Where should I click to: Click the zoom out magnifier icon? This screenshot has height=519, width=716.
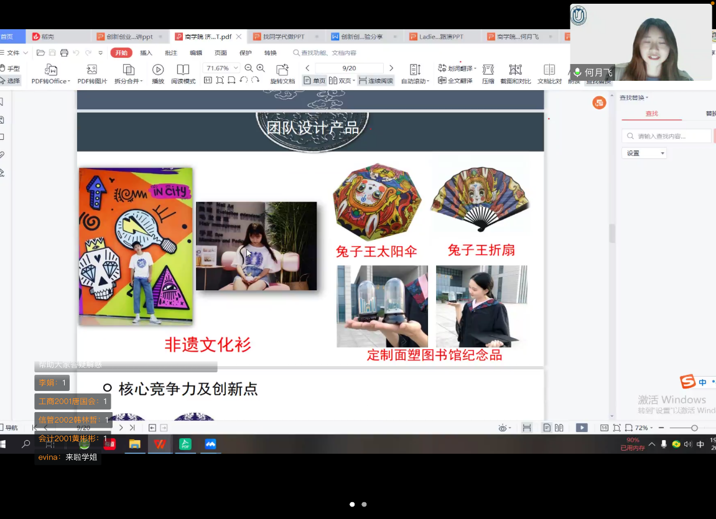click(x=249, y=68)
